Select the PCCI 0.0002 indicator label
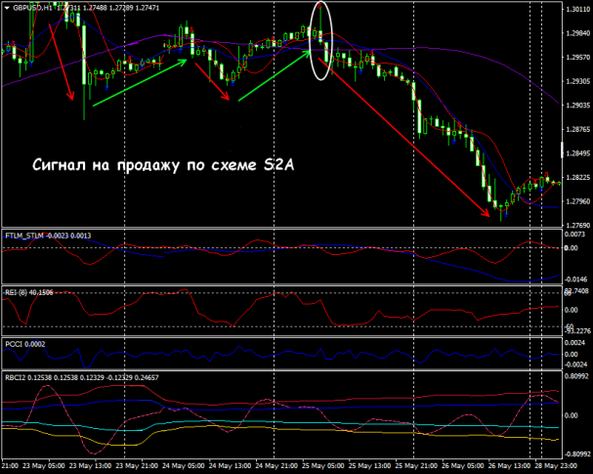 [25, 344]
